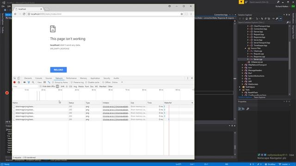The height and width of the screenshot is (166, 296).
Task: Open the Sources DevTools tab
Action: 49,78
